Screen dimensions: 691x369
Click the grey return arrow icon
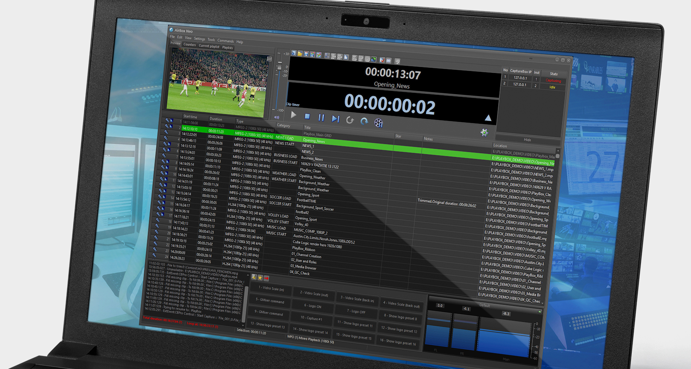coord(350,120)
